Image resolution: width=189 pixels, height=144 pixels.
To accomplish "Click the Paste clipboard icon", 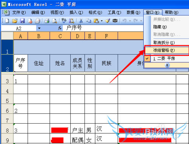I will click(96, 21).
